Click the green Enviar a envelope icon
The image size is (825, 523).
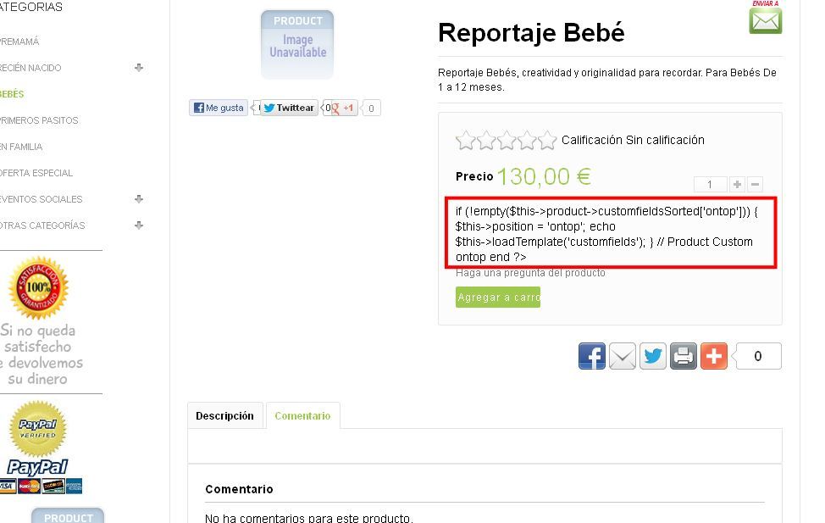(x=765, y=20)
